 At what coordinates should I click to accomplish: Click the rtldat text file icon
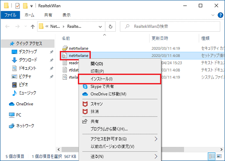tap(65, 70)
